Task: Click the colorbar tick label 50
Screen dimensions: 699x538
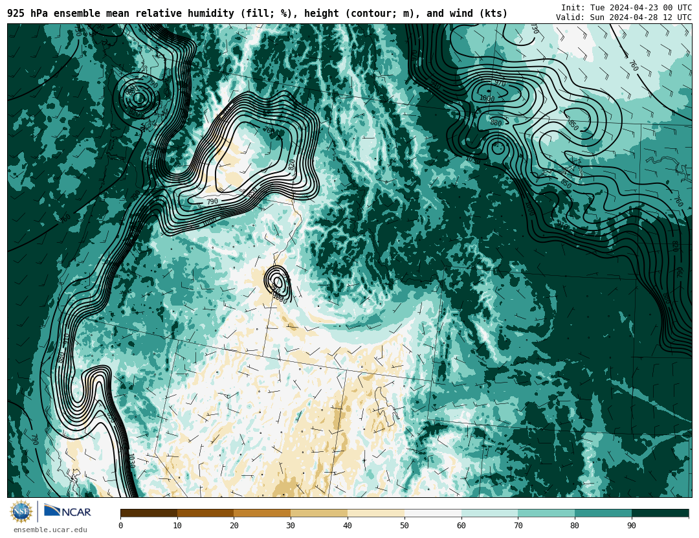Action: (405, 526)
